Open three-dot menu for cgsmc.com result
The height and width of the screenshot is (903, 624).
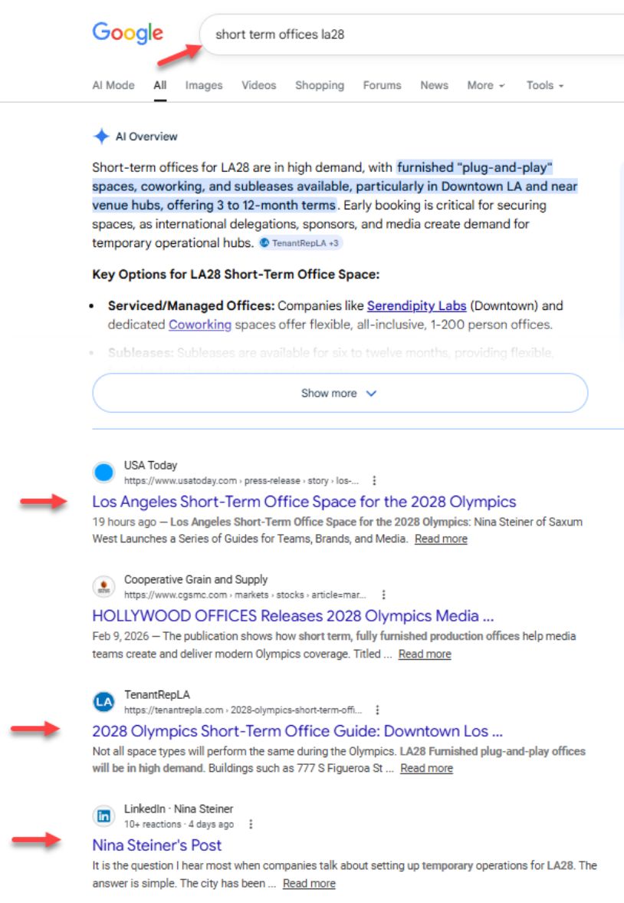pos(383,595)
